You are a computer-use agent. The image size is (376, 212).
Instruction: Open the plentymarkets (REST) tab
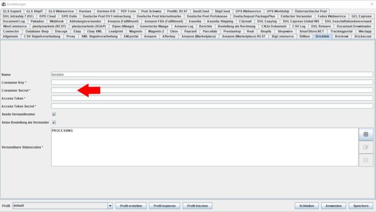click(x=49, y=26)
